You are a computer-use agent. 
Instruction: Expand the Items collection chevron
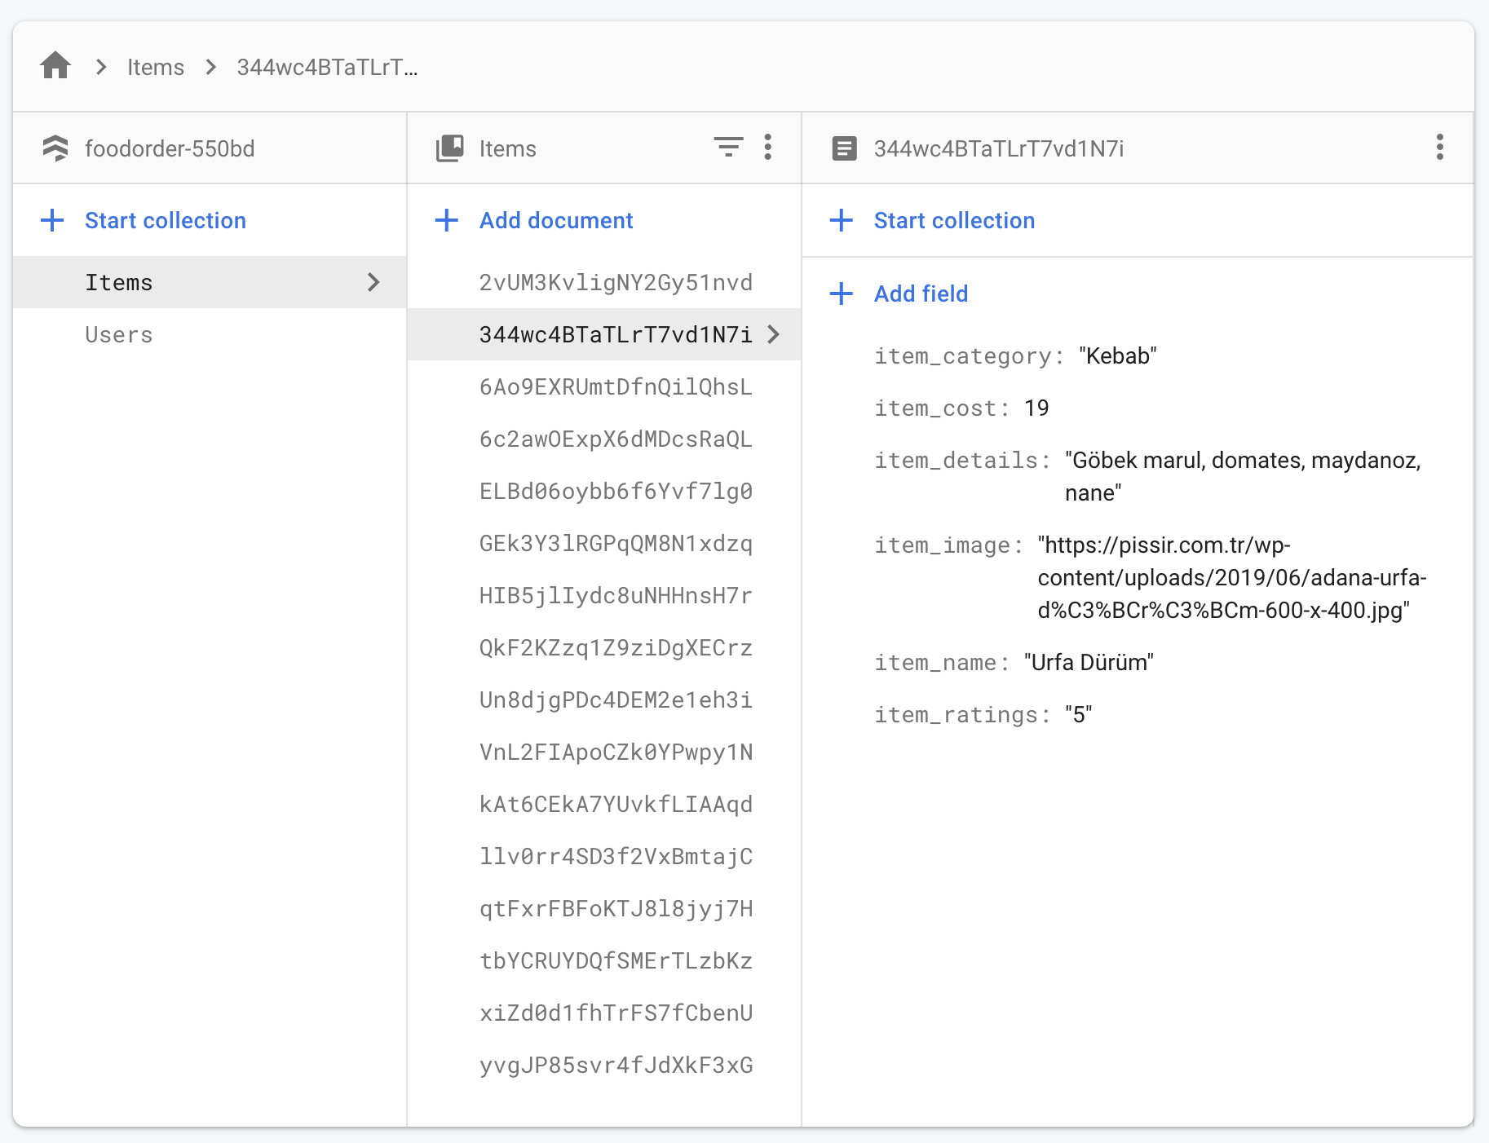tap(373, 282)
